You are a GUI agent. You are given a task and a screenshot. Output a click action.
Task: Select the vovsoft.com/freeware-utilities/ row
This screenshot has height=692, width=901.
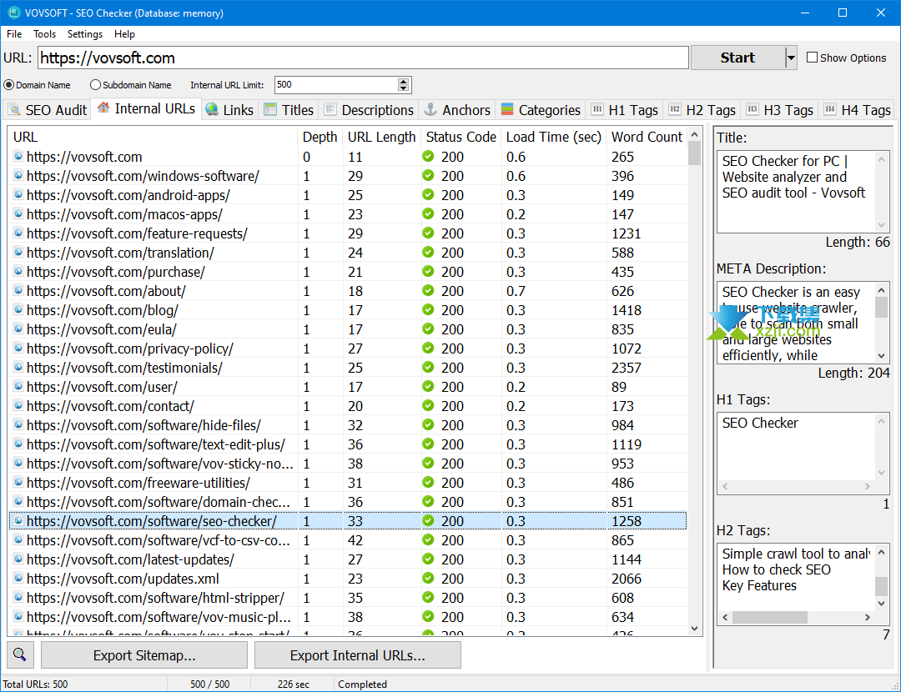click(x=348, y=483)
